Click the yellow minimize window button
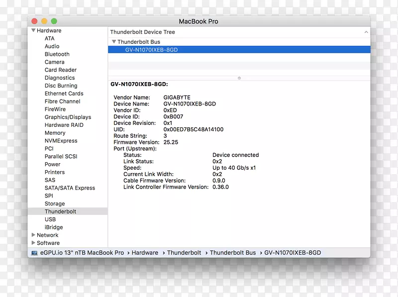This screenshot has width=398, height=297. [44, 21]
